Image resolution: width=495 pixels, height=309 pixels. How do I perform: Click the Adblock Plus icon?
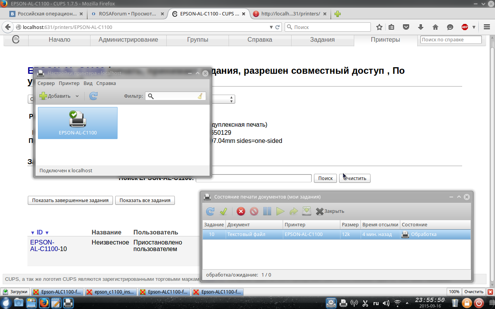[465, 27]
